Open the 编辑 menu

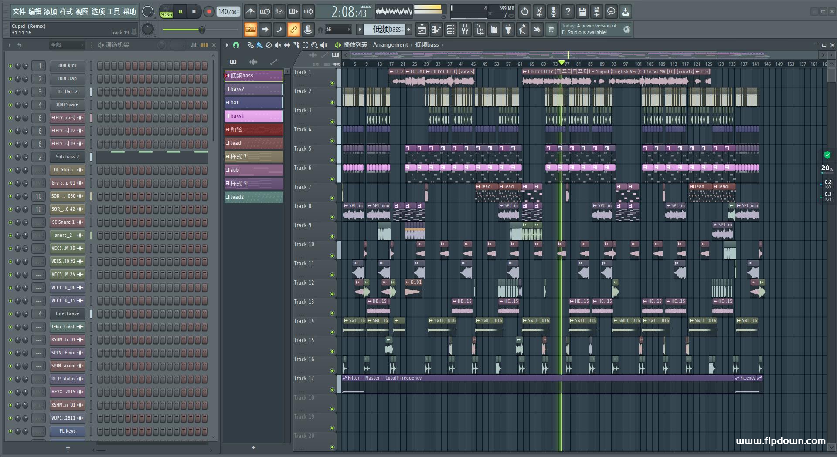[x=35, y=12]
